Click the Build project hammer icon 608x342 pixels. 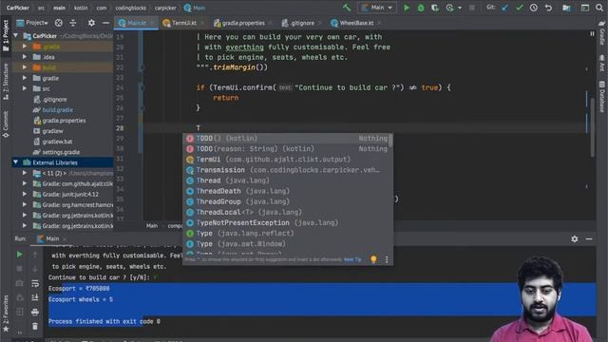[347, 8]
